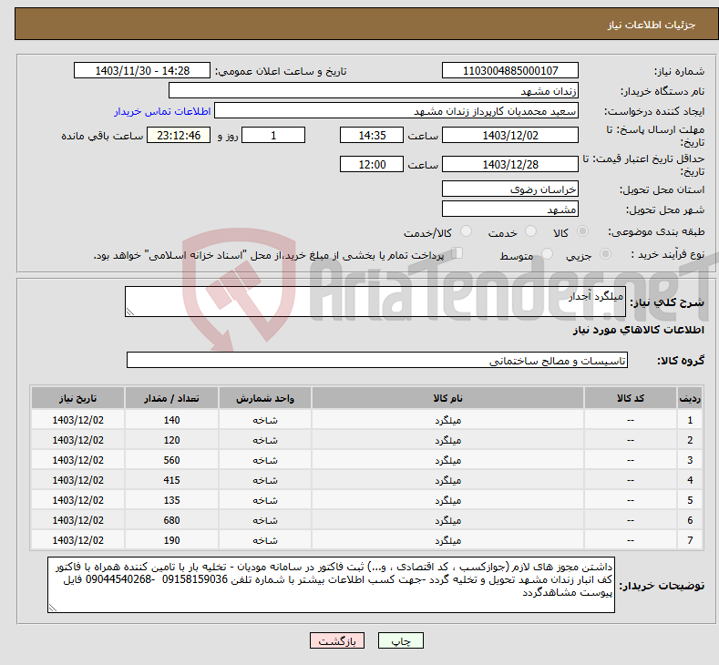Select the کالا radio button
Viewport: 719px width, 665px height.
pyautogui.click(x=582, y=231)
